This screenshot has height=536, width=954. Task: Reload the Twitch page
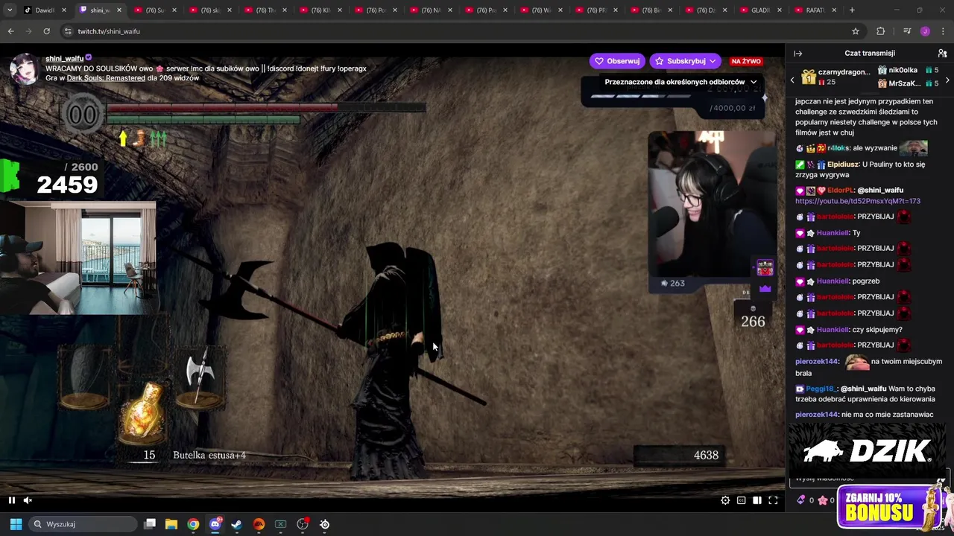(46, 31)
